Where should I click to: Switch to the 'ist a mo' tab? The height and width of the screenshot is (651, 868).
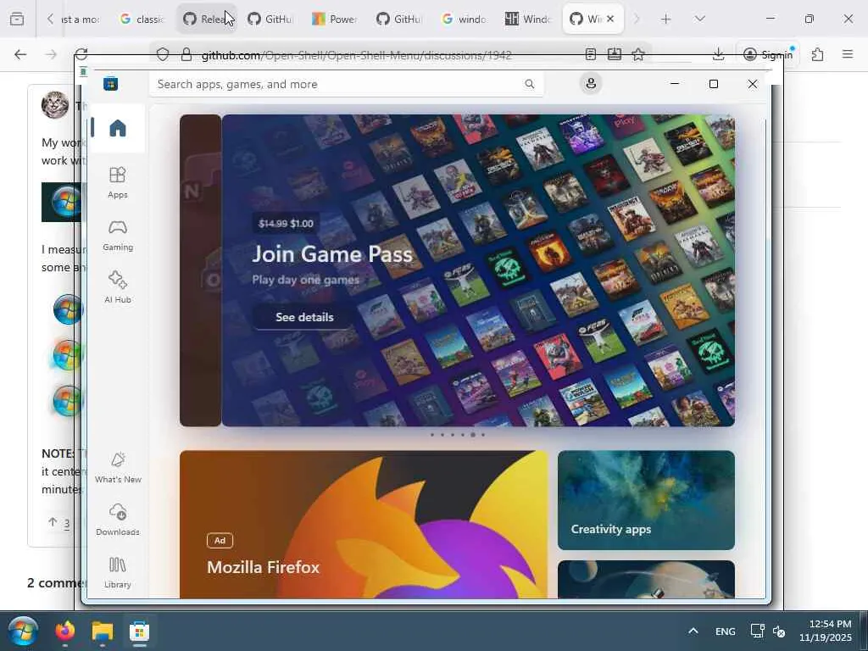(79, 19)
